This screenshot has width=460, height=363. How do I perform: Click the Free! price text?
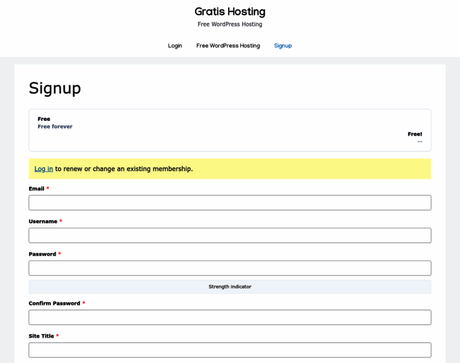[x=415, y=134]
